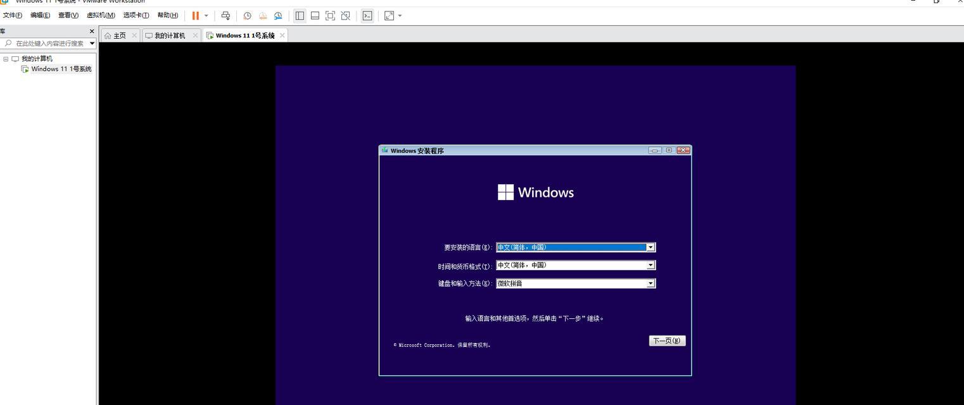The width and height of the screenshot is (964, 405).
Task: Send Ctrl+Alt+Del to the virtual machine
Action: pyautogui.click(x=225, y=16)
